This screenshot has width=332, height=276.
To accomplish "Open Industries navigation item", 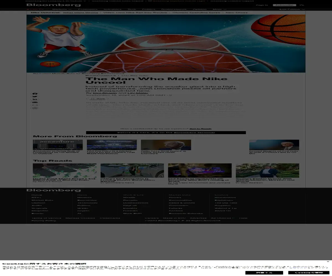I will click(113, 9).
